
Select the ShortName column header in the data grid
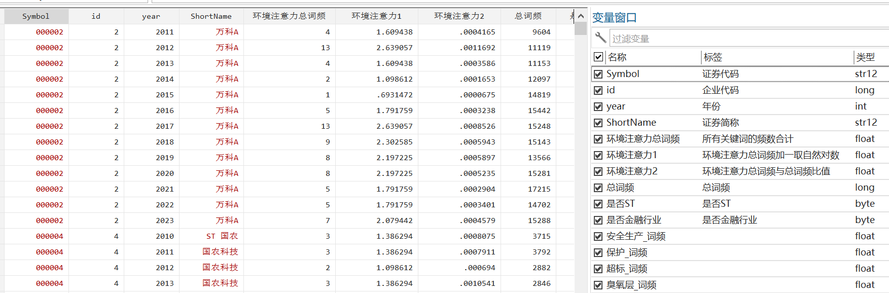click(211, 16)
